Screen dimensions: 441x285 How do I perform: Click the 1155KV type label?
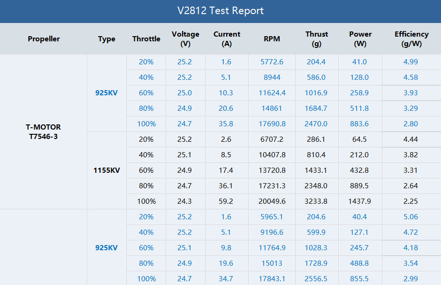tap(106, 170)
